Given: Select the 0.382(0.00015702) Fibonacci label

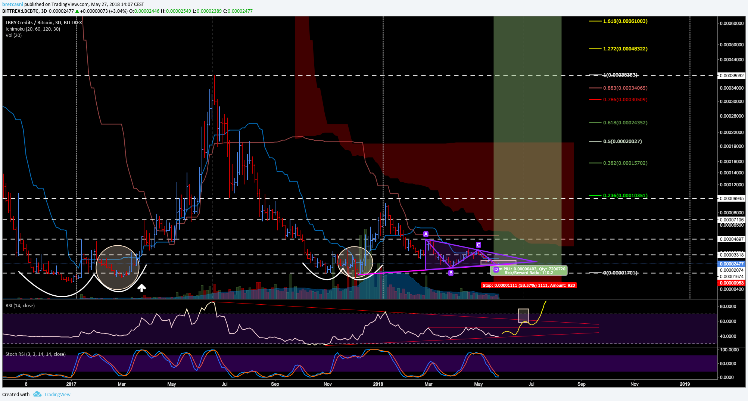Looking at the screenshot, I should 625,163.
